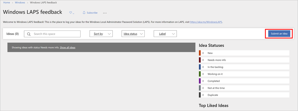Click the Ideas (0) count label
Screen dimensions: 298x111
[13, 34]
